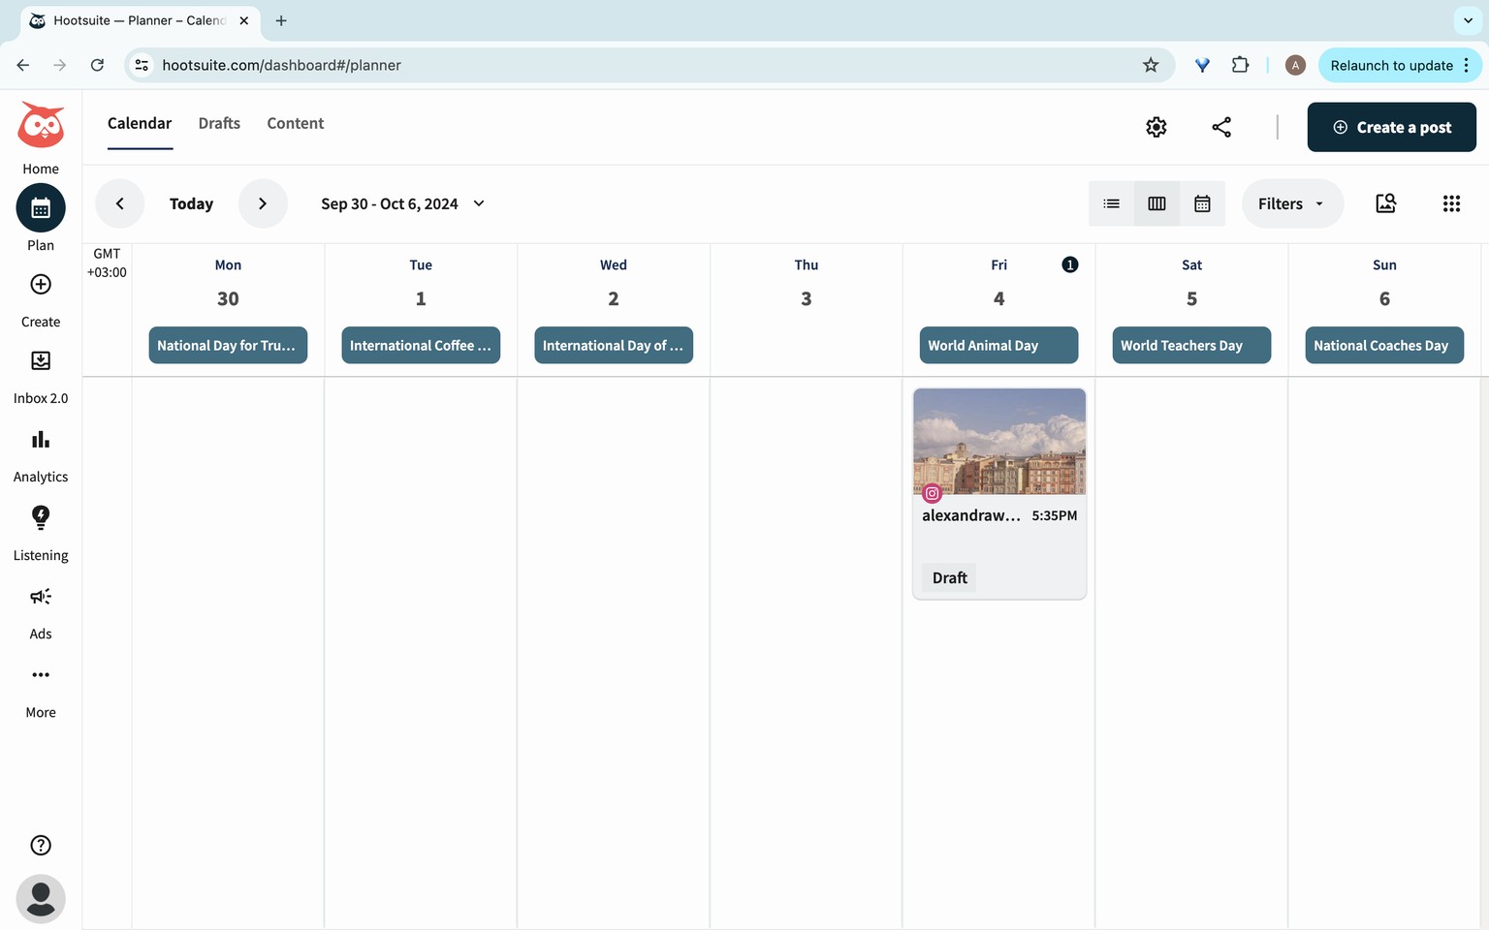Viewport: 1489px width, 930px height.
Task: Go back in browser history
Action: tap(23, 65)
